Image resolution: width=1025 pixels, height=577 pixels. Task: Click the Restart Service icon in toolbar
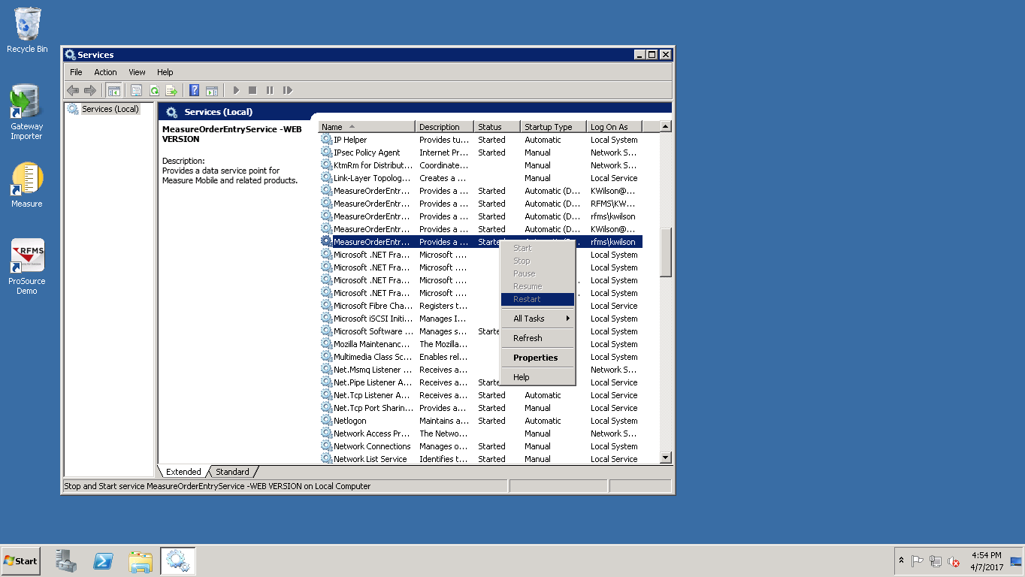click(x=287, y=90)
